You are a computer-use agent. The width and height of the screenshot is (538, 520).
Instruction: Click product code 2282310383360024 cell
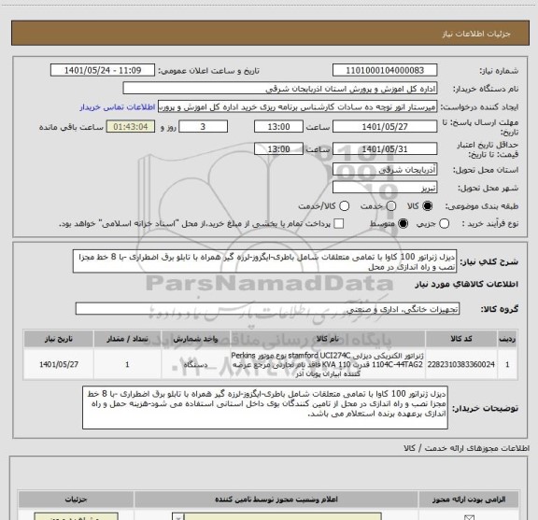click(461, 364)
